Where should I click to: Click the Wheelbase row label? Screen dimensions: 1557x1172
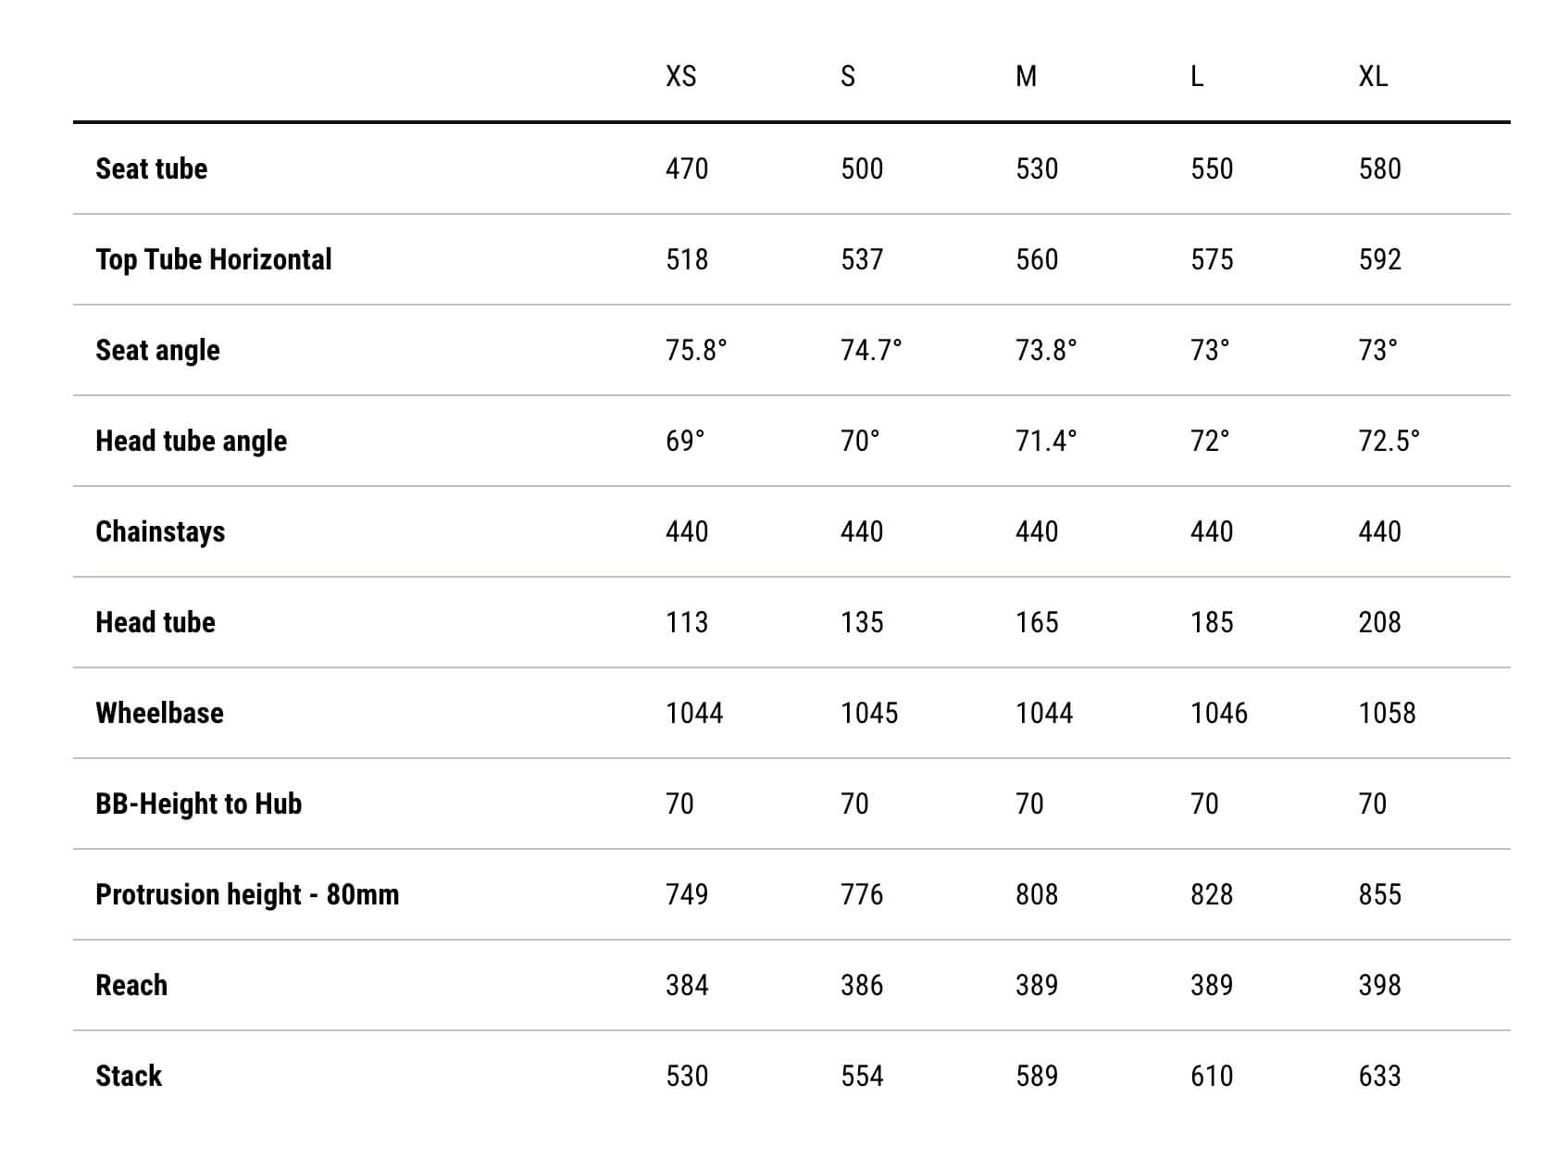pos(160,713)
